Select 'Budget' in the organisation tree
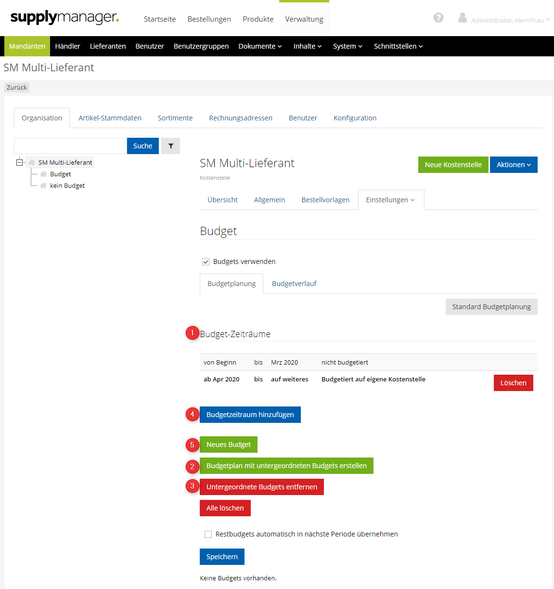554x589 pixels. click(61, 174)
